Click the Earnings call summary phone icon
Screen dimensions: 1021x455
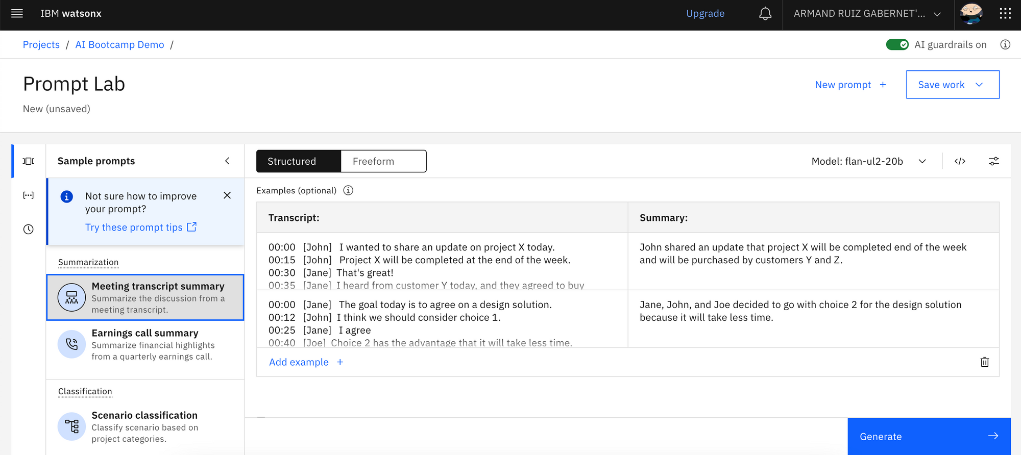[71, 344]
